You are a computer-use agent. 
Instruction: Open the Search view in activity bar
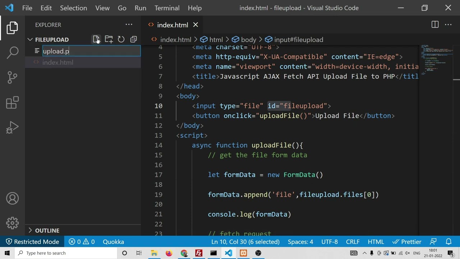coord(12,53)
